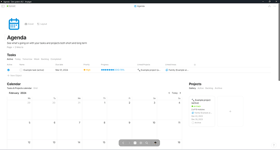The image size is (280, 150).
Task: Open Example task (active)
Action: (34, 70)
